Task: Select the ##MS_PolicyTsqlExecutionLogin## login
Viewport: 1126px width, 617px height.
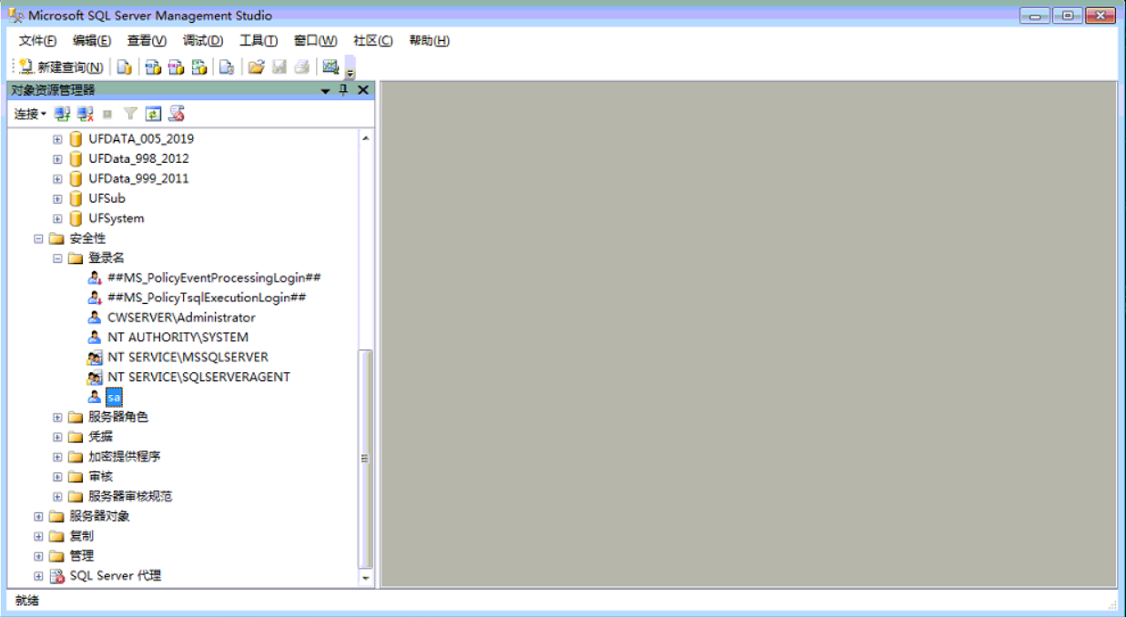Action: (207, 298)
